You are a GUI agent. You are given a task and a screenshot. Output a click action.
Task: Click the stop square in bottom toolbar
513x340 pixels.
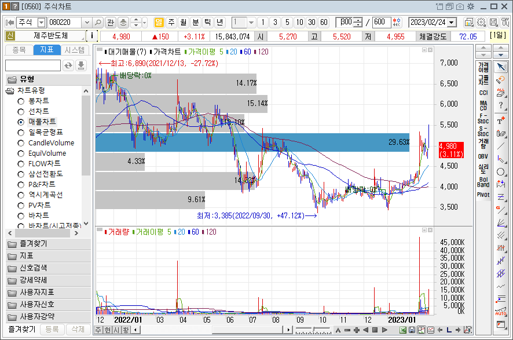(375, 330)
